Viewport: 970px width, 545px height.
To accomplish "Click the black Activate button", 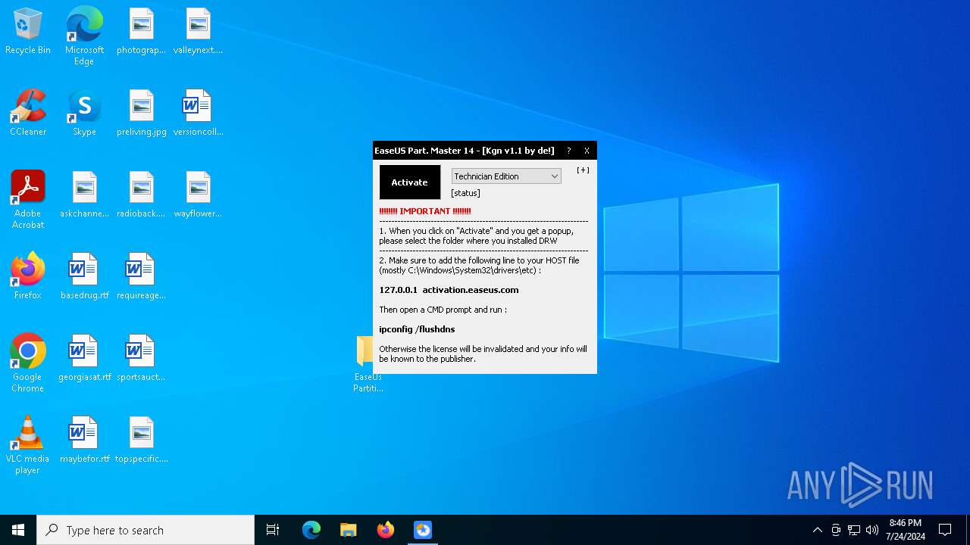I will (409, 182).
